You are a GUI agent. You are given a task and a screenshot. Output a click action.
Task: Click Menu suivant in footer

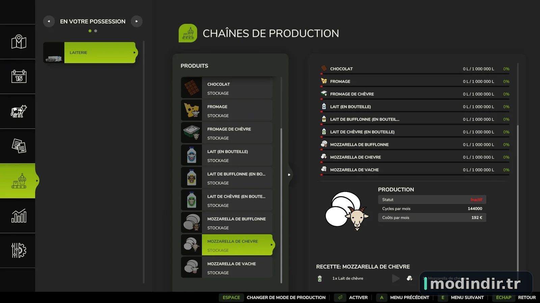(461, 298)
